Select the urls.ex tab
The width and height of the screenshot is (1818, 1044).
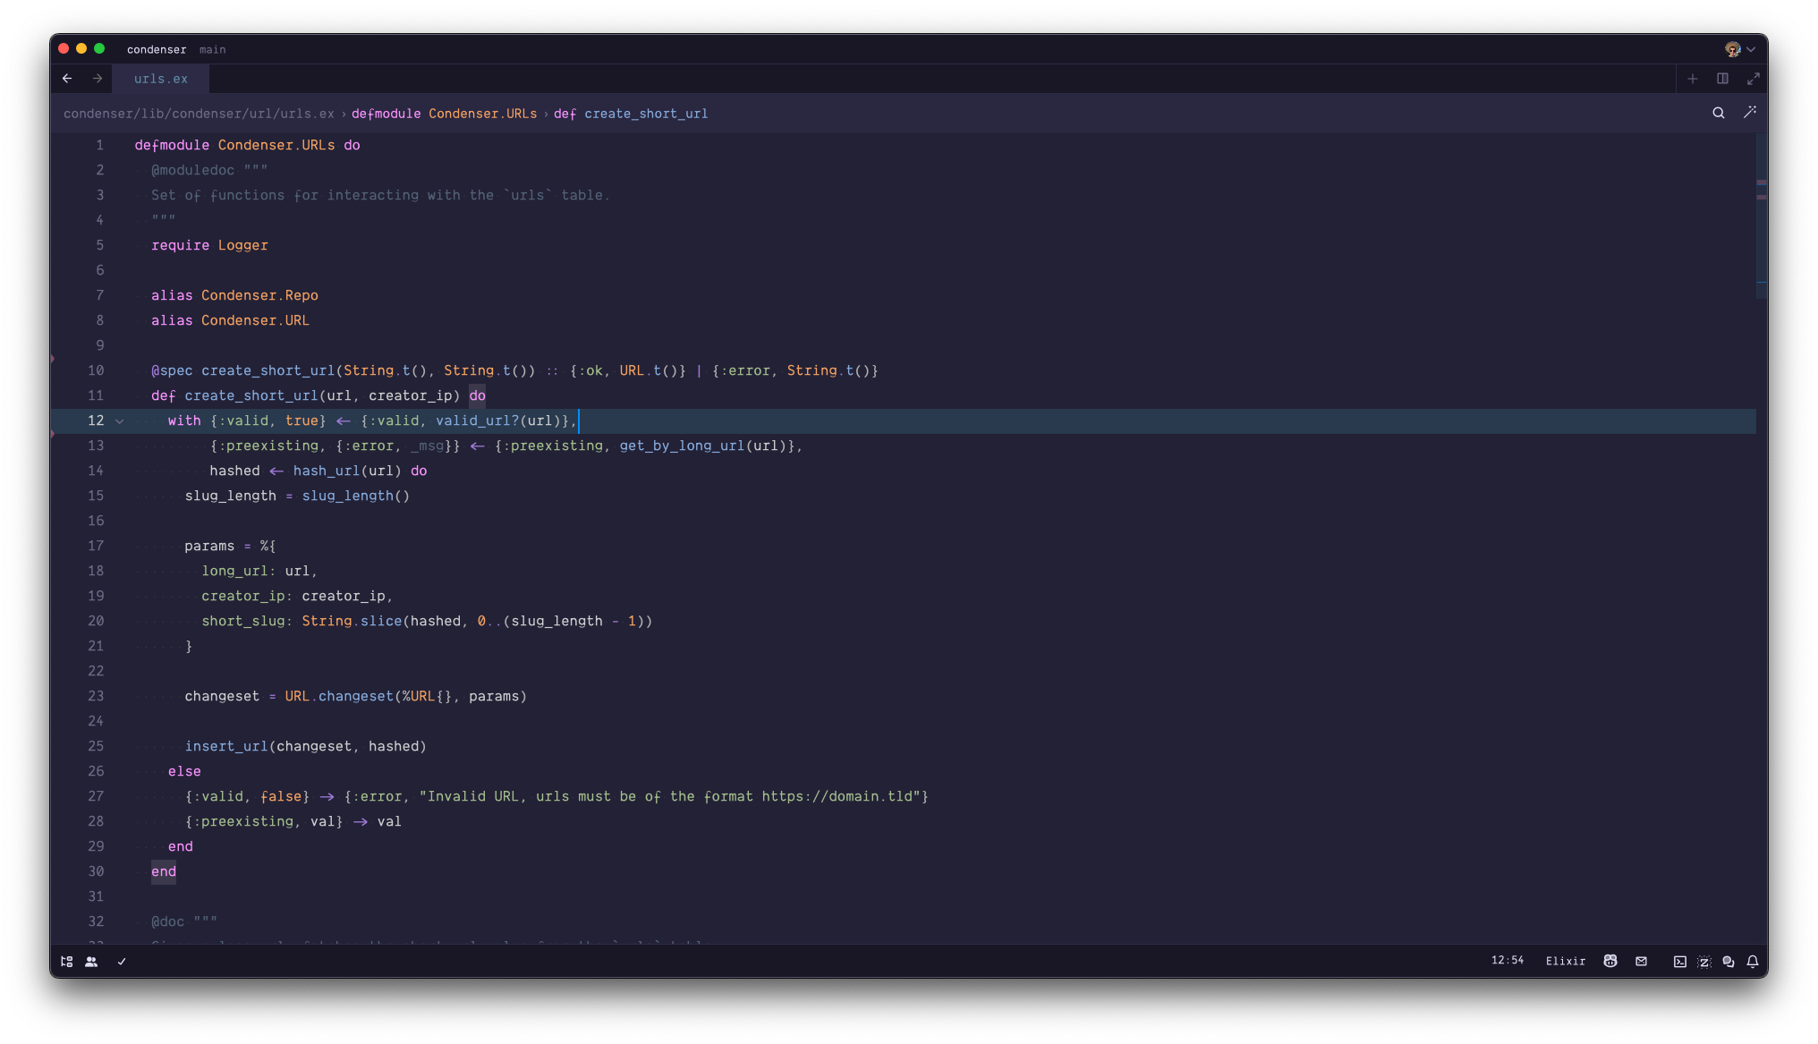161,79
